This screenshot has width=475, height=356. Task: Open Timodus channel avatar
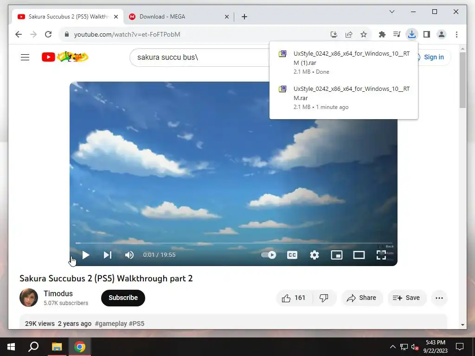(29, 298)
